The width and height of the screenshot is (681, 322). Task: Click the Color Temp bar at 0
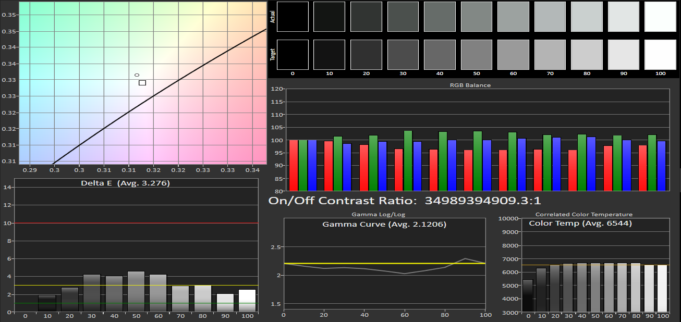528,295
